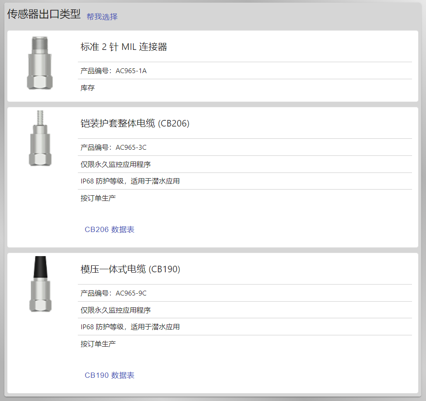Click the 模压一体式电缆 (CB190) title
The image size is (426, 401).
(x=130, y=269)
